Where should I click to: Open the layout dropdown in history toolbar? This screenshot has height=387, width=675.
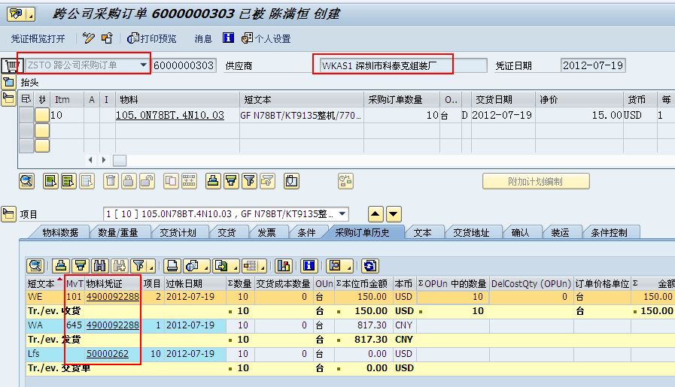click(263, 268)
